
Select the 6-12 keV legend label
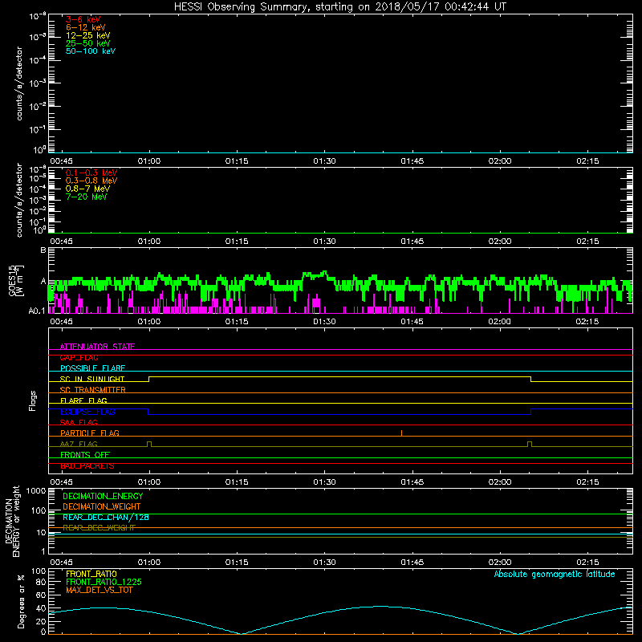pyautogui.click(x=85, y=27)
